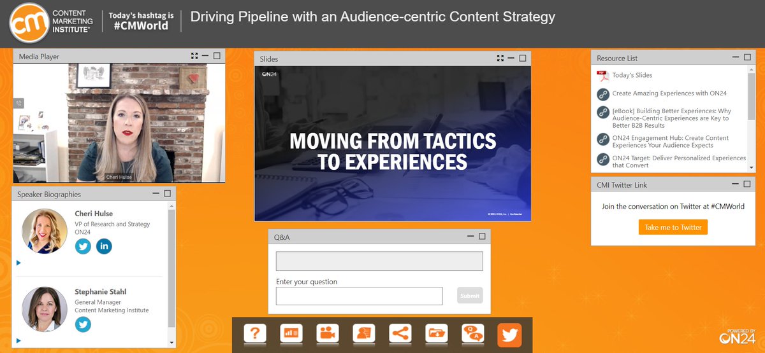Open the Building Better Experiences eBook link
Image resolution: width=765 pixels, height=353 pixels.
[671, 118]
